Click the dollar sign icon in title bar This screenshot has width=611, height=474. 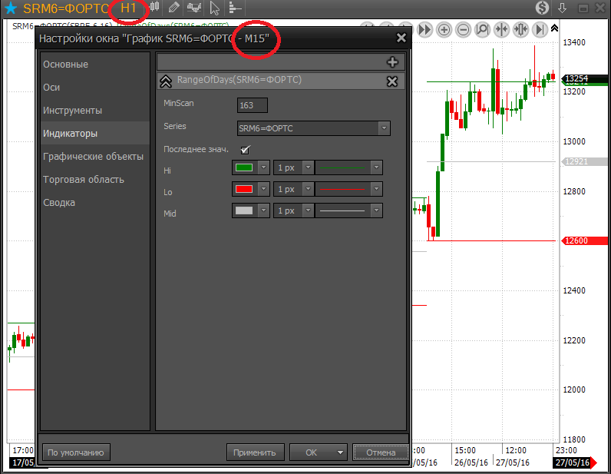pos(543,8)
